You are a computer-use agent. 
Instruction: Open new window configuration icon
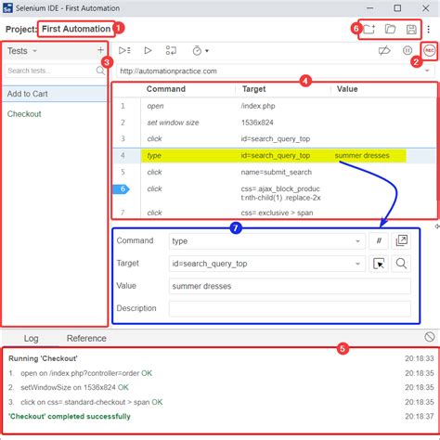401,240
